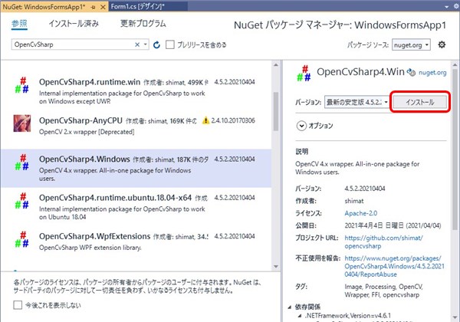
Task: Switch to the Browse tab
Action: [x=19, y=24]
